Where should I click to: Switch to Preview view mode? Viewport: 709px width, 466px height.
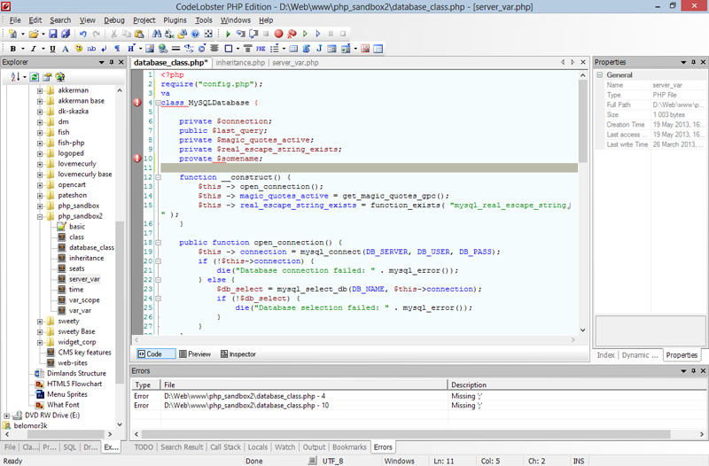[x=194, y=353]
